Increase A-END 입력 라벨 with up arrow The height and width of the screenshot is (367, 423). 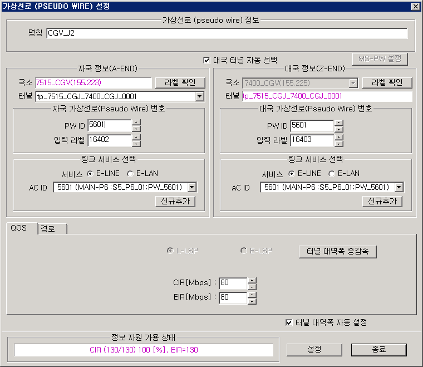click(136, 138)
